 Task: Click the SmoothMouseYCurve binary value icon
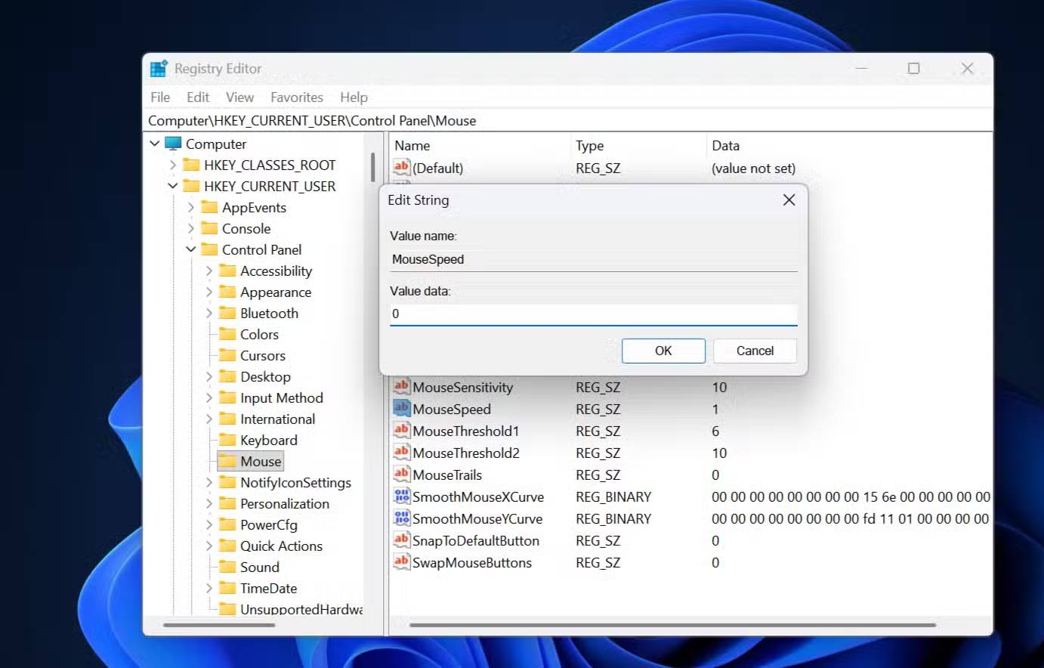pos(401,518)
